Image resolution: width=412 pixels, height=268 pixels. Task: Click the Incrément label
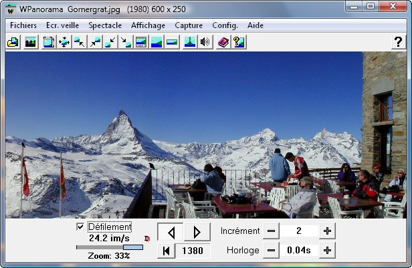point(240,231)
